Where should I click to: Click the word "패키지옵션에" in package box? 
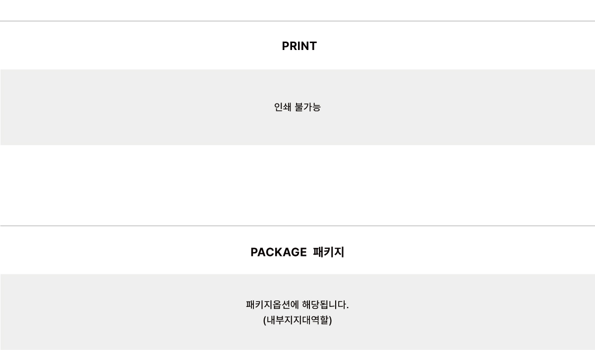[x=271, y=305]
